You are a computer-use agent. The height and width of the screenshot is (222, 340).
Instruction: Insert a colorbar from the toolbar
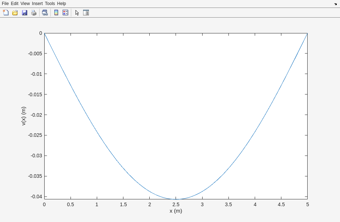[x=56, y=13]
